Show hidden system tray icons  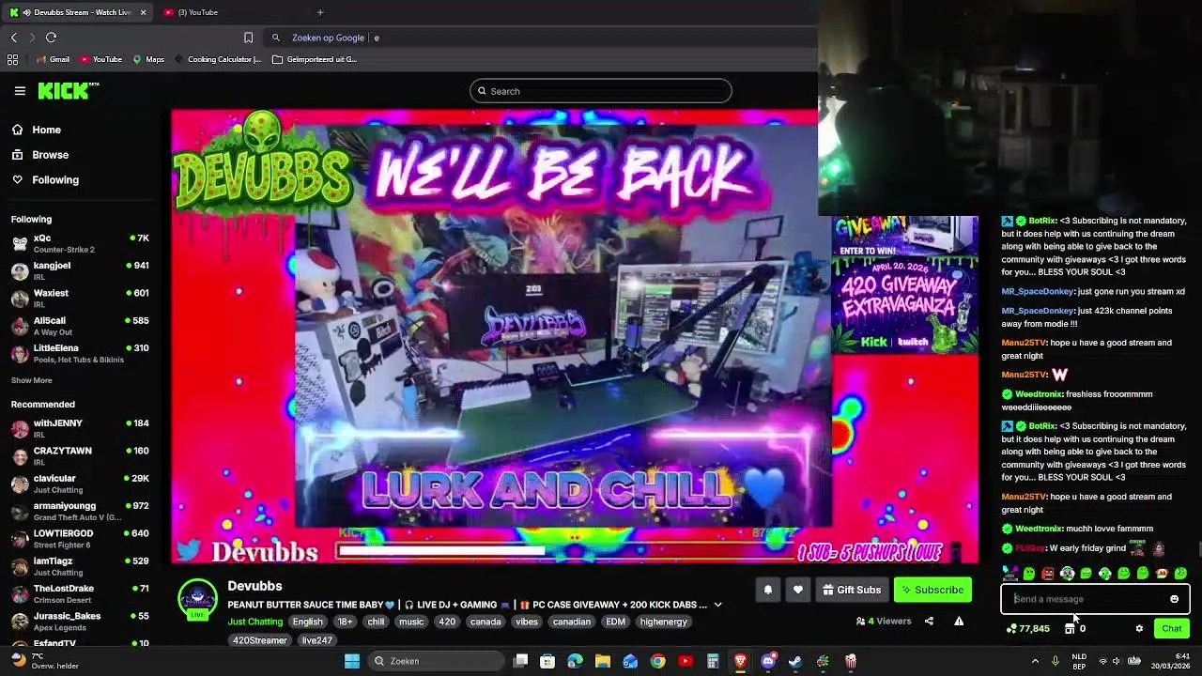[x=1035, y=661]
